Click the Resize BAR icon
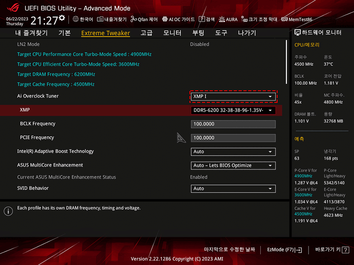 click(x=244, y=19)
